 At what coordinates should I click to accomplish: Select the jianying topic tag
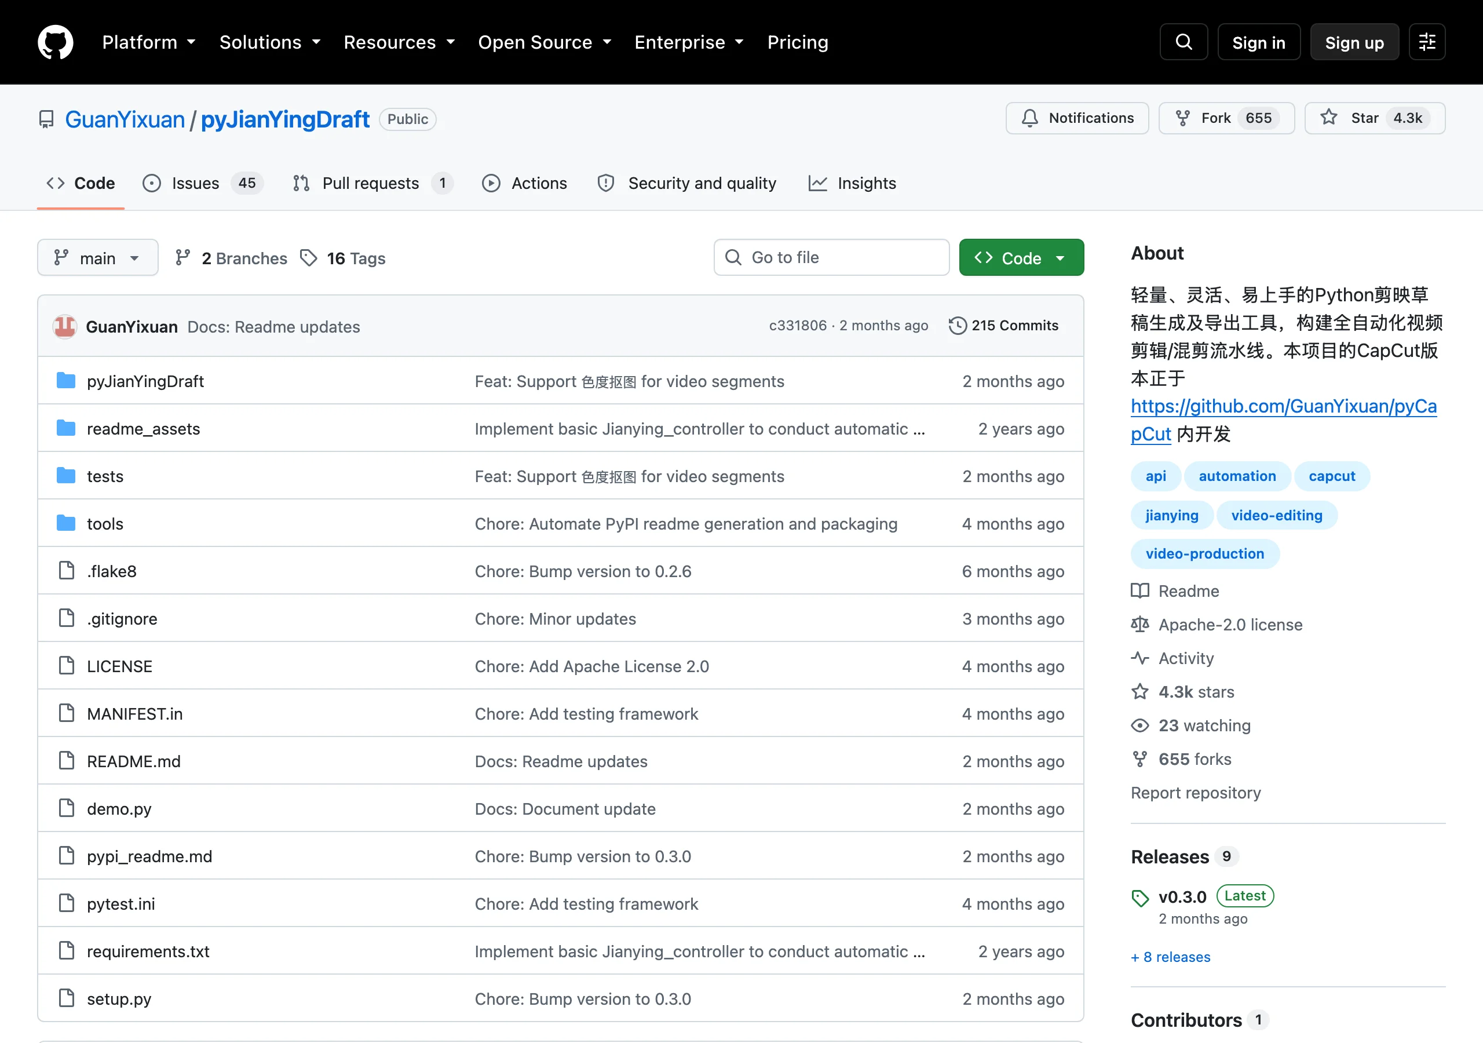click(x=1172, y=515)
